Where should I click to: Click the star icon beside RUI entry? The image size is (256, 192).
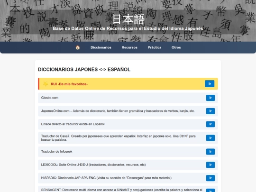pyautogui.click(x=46, y=84)
